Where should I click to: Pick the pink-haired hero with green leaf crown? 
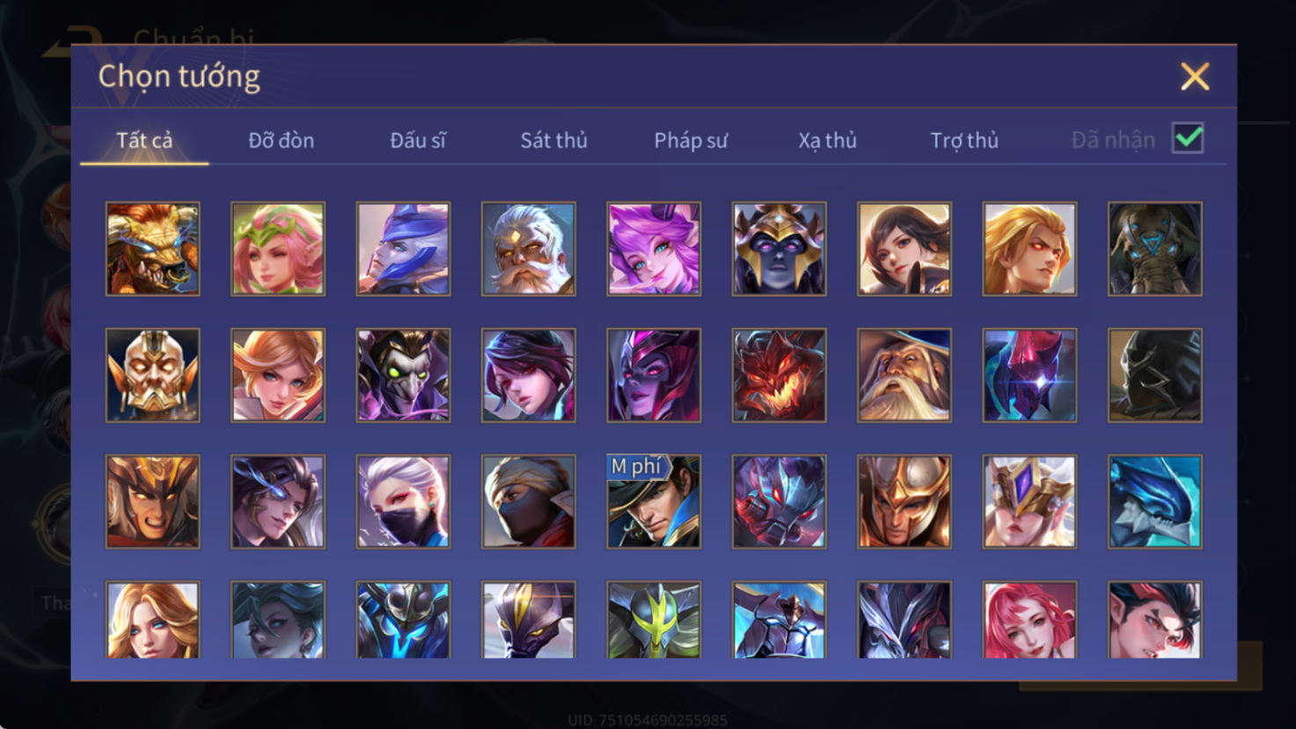pos(278,249)
